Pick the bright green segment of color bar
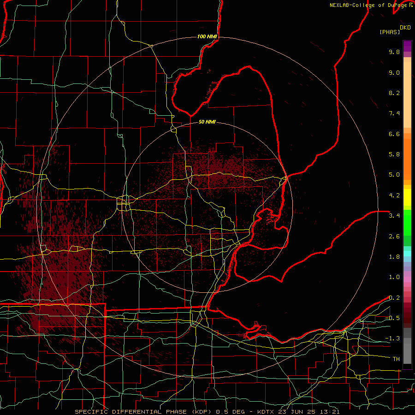 407,222
